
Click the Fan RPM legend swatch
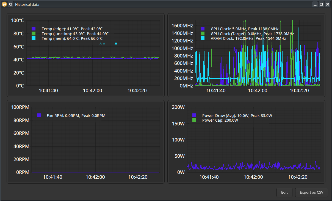click(39, 116)
